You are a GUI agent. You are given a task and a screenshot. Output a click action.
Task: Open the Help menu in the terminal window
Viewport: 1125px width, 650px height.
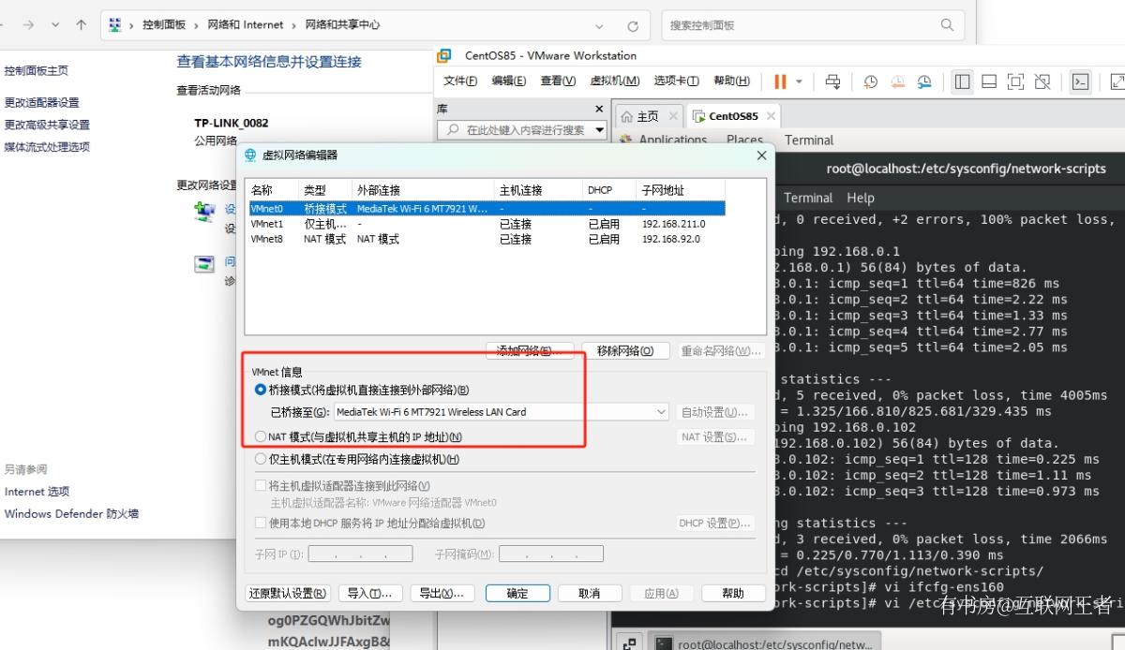click(861, 198)
